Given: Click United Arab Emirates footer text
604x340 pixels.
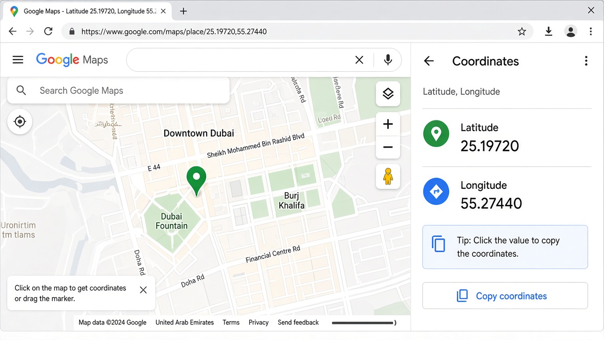Looking at the screenshot, I should 185,323.
